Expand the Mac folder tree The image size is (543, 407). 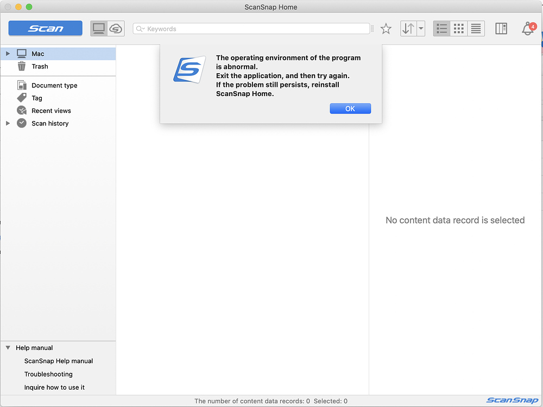pos(7,53)
